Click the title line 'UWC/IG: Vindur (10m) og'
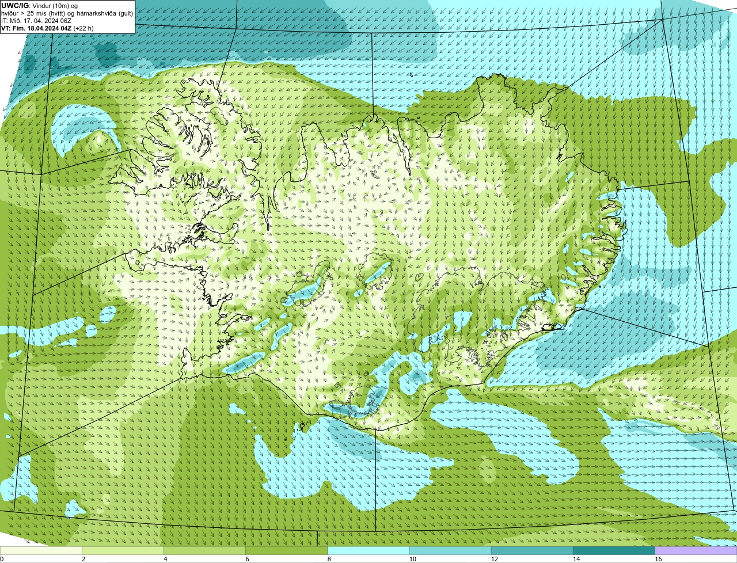The height and width of the screenshot is (563, 737). click(39, 6)
